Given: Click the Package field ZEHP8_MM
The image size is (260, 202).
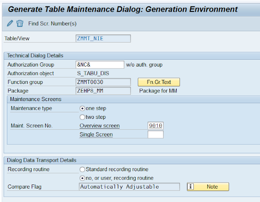Looking at the screenshot, I should point(103,91).
